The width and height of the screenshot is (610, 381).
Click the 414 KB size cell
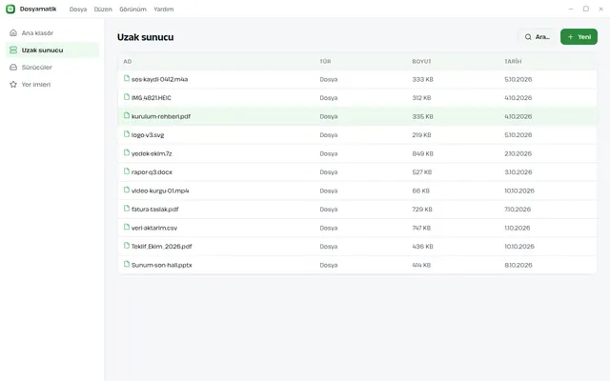pyautogui.click(x=421, y=265)
